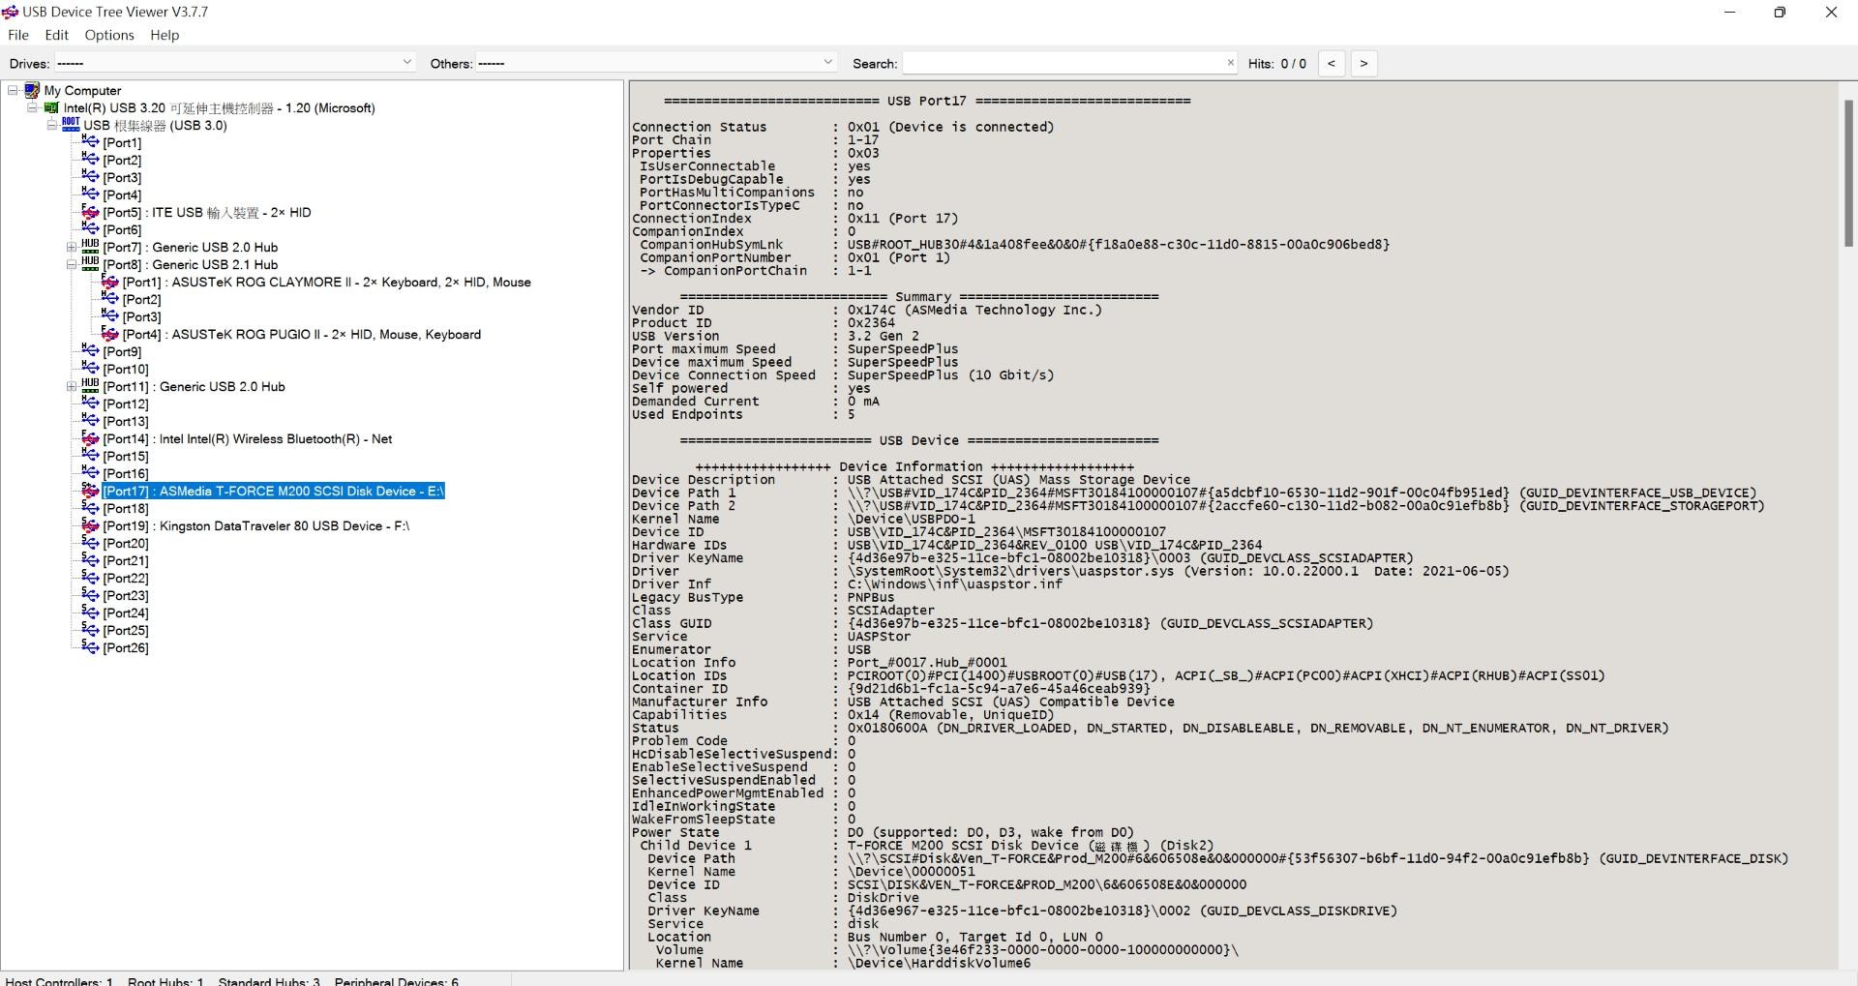
Task: Select [Port14] Intel Wireless Bluetooth entry
Action: pyautogui.click(x=248, y=438)
